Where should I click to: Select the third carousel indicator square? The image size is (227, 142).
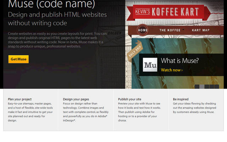coord(207,87)
